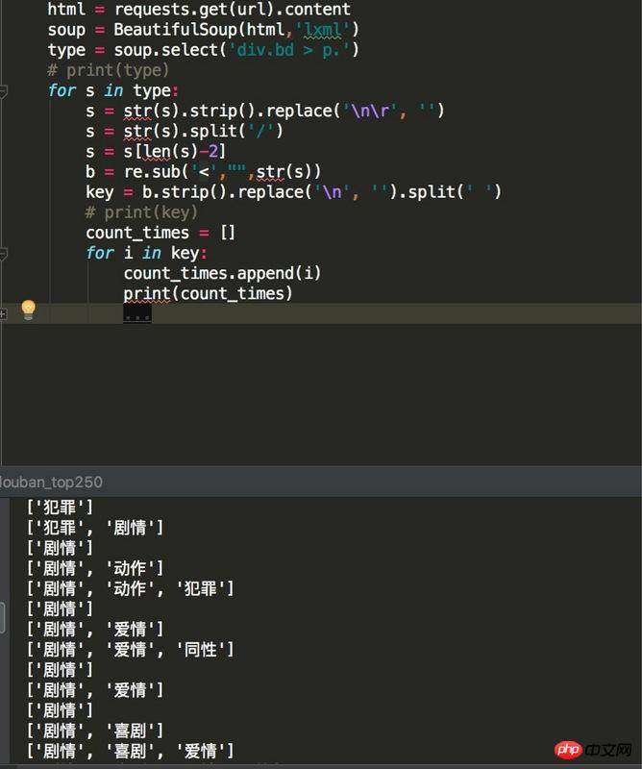Click the 'key = b.strip()' line

(293, 192)
